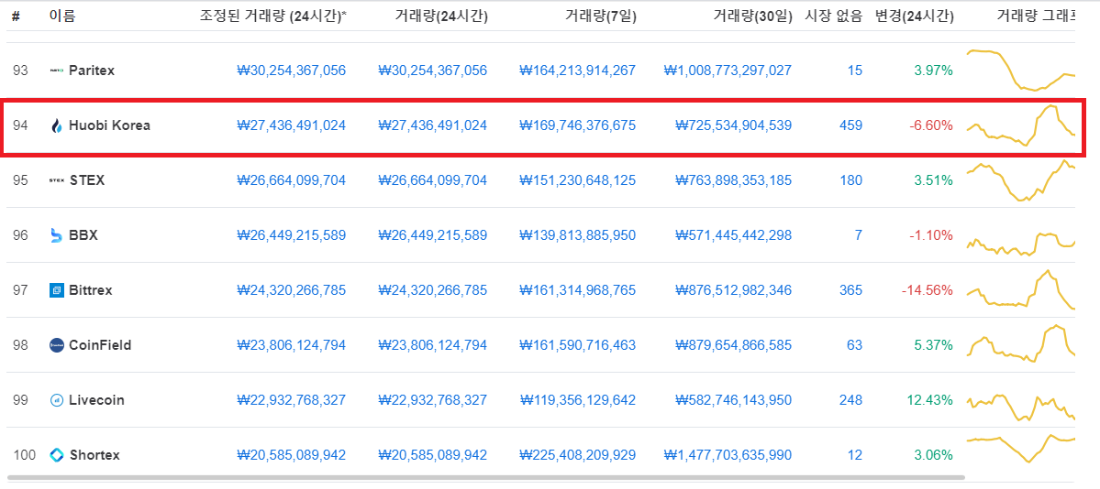Sort by 변경(24시간) column header
The width and height of the screenshot is (1100, 489).
(x=914, y=16)
